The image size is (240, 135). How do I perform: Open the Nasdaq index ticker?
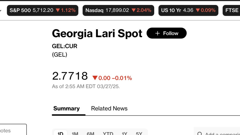coord(118,10)
